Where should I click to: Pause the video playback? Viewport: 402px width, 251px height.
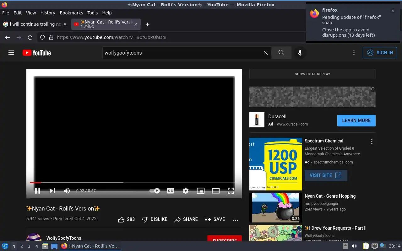[x=37, y=191]
